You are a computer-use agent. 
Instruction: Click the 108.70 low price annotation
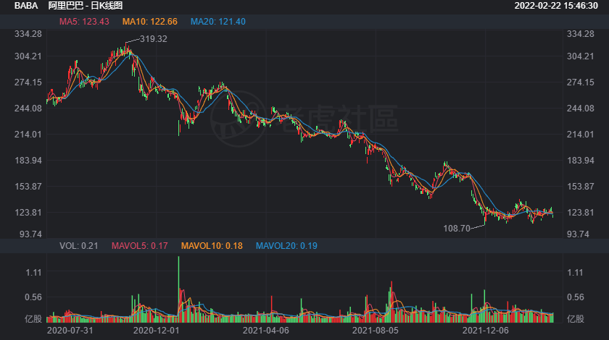click(457, 229)
